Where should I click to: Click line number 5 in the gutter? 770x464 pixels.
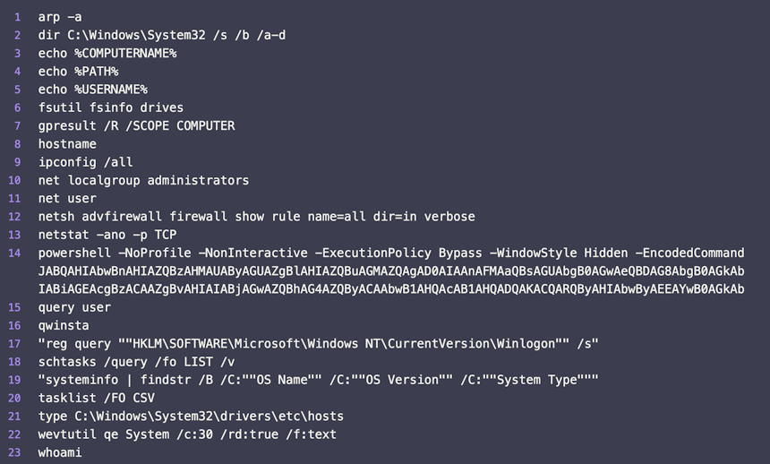[17, 90]
